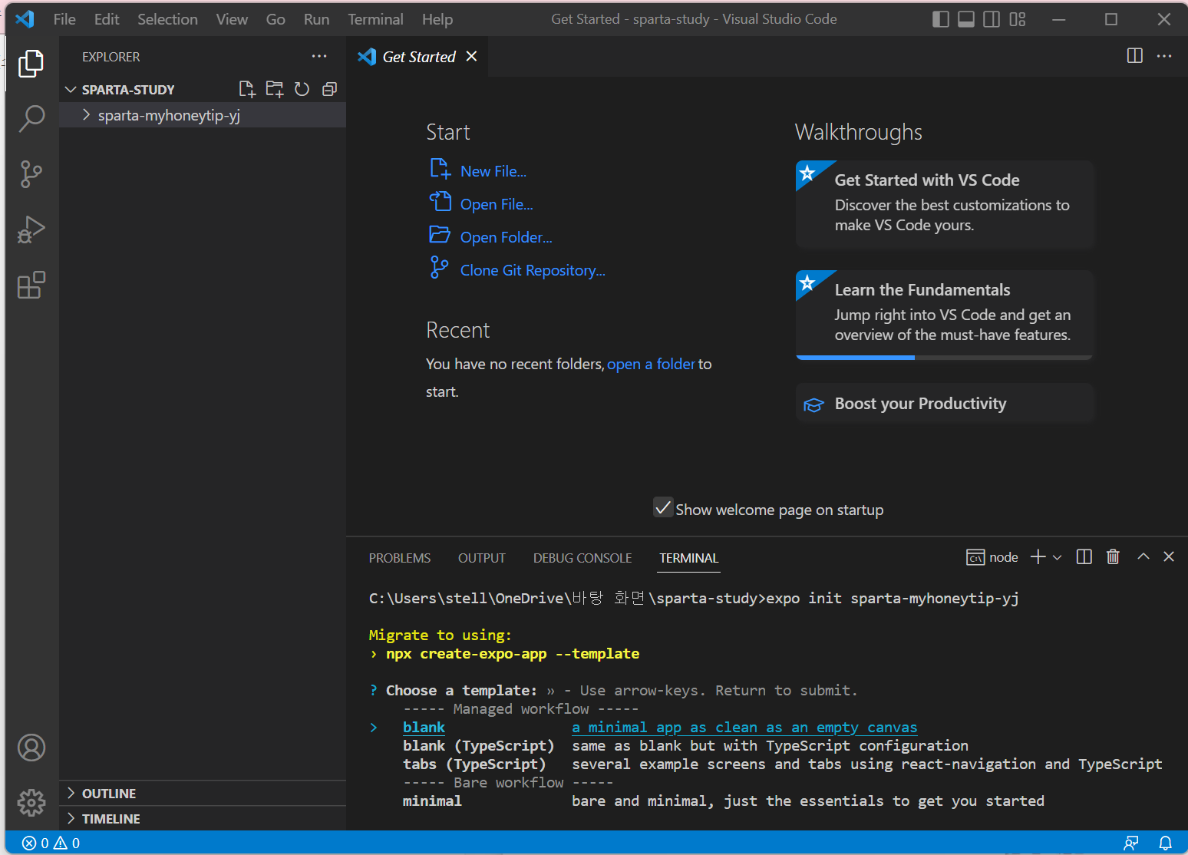
Task: Open the Source Control view
Action: pos(31,174)
